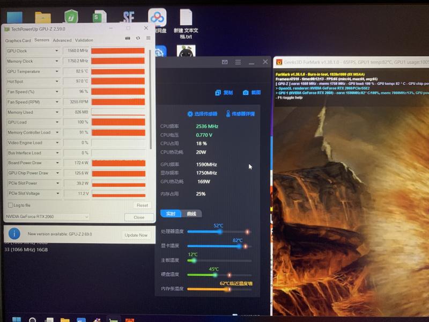Click GPU-Z sensor list vertical scrollbar

pos(150,100)
